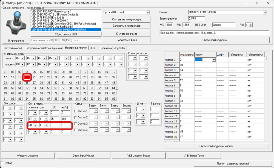Enable the Хатка 3 checkbox

point(76,124)
